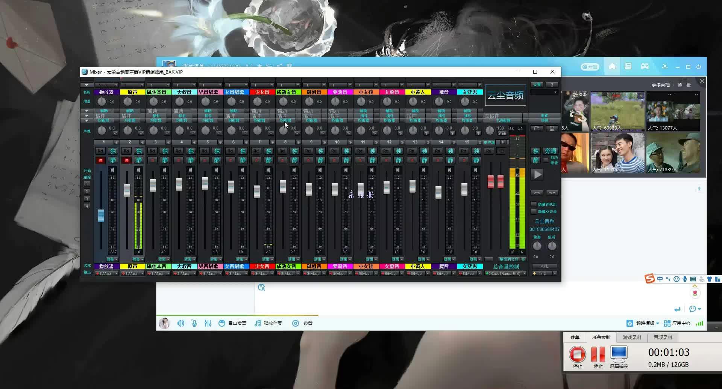Click save disk icon in master panel
The image size is (722, 389).
[552, 128]
